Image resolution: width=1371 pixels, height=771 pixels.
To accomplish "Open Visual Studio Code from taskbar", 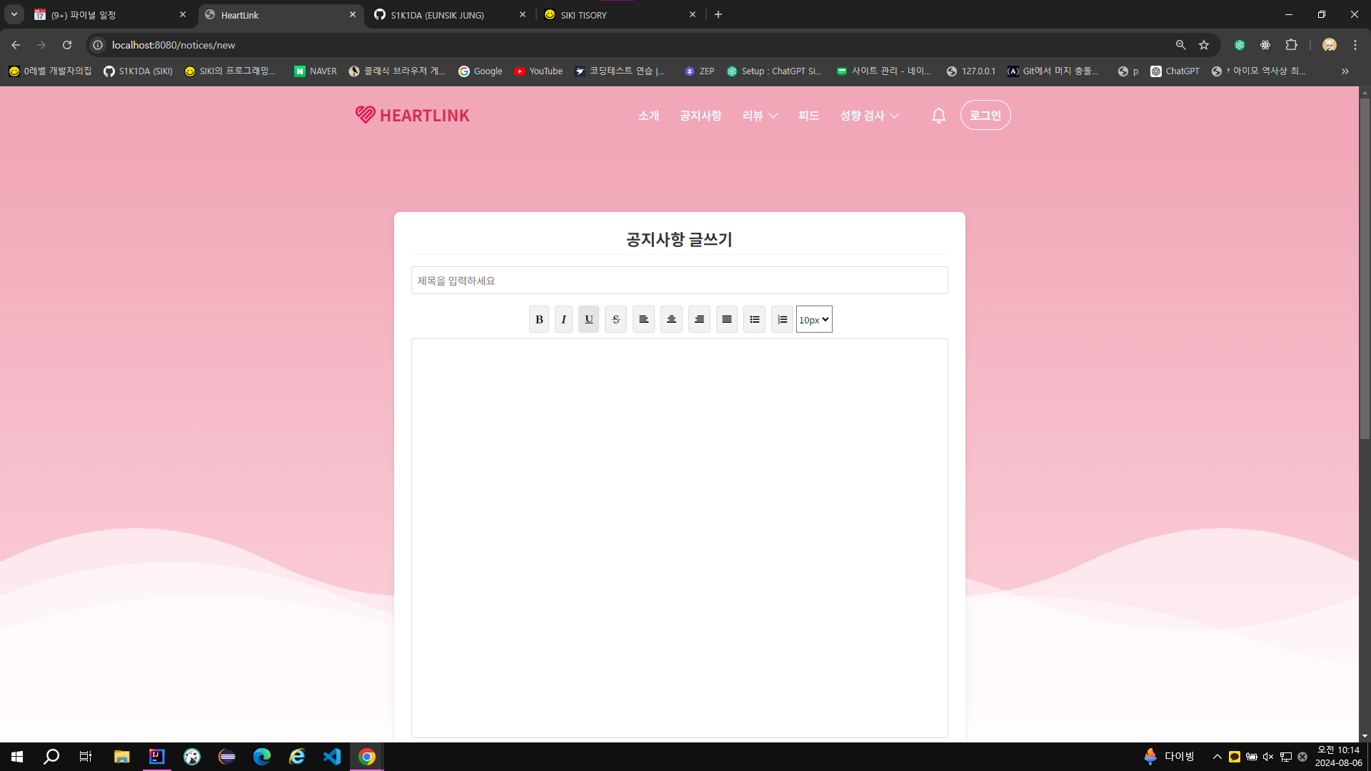I will pos(332,757).
